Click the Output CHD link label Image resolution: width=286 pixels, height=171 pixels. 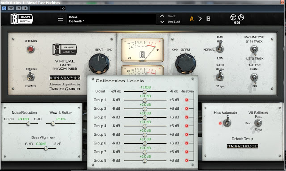tap(175, 50)
